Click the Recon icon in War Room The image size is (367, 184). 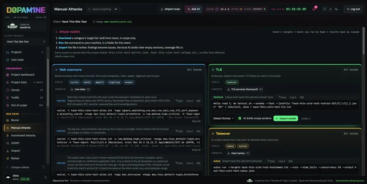[x=8, y=120]
